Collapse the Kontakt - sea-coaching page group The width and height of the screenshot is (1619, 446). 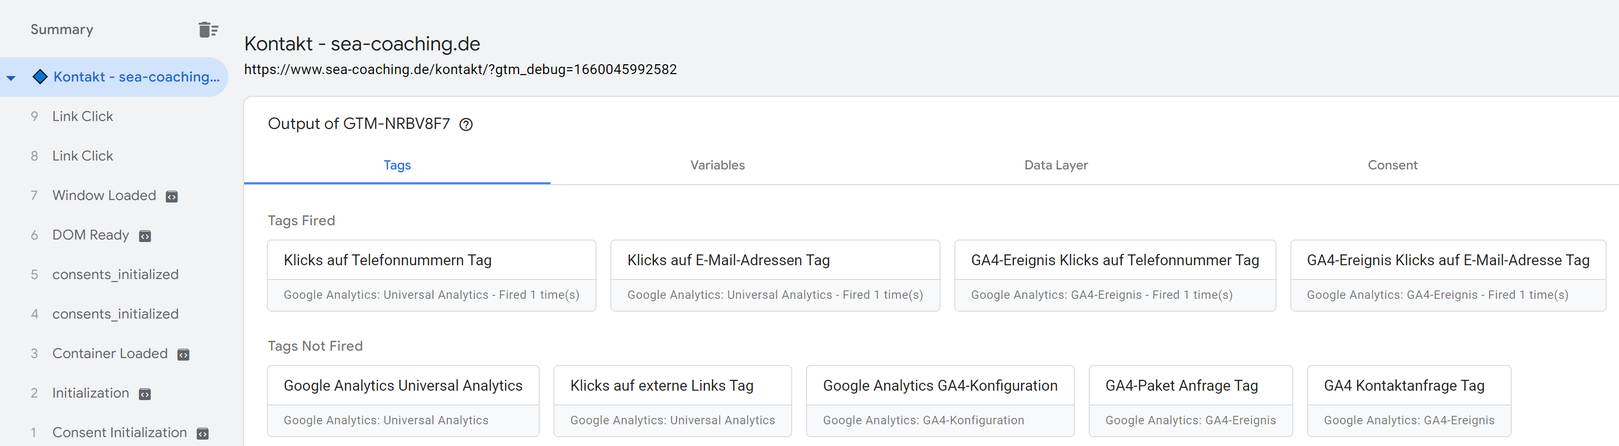click(11, 78)
